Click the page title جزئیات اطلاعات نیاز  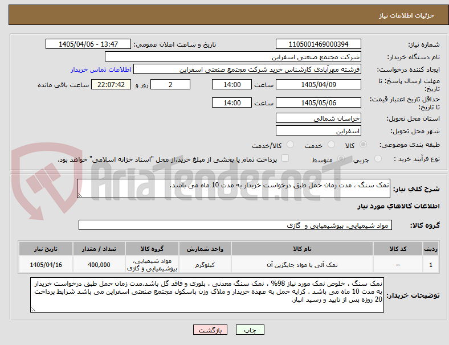coord(407,15)
